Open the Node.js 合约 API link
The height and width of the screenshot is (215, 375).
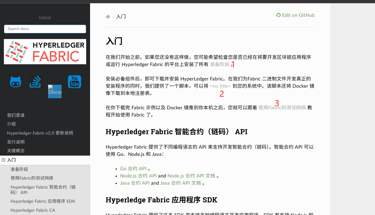[x=138, y=176]
